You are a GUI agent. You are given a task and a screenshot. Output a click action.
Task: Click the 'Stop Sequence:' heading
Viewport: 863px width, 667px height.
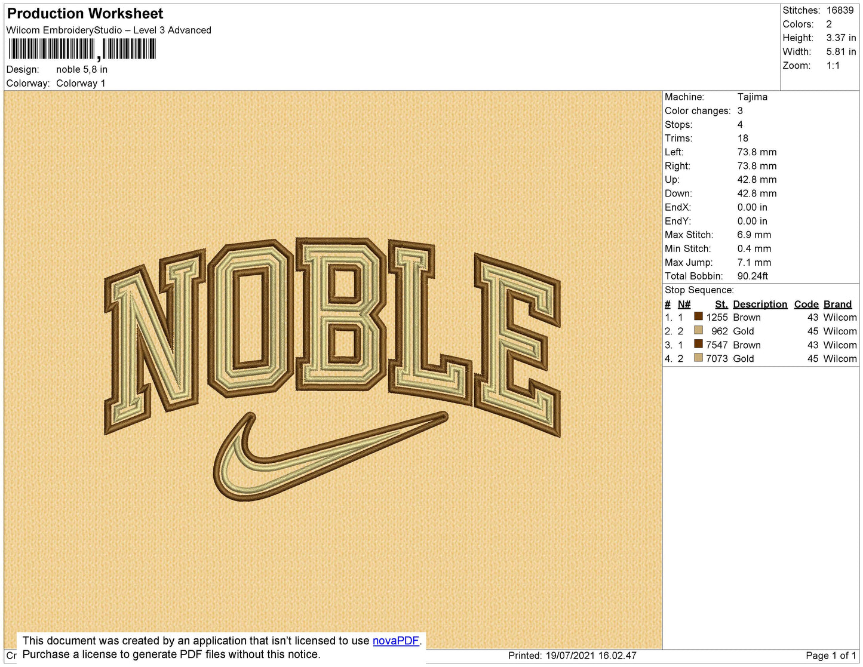(x=699, y=290)
